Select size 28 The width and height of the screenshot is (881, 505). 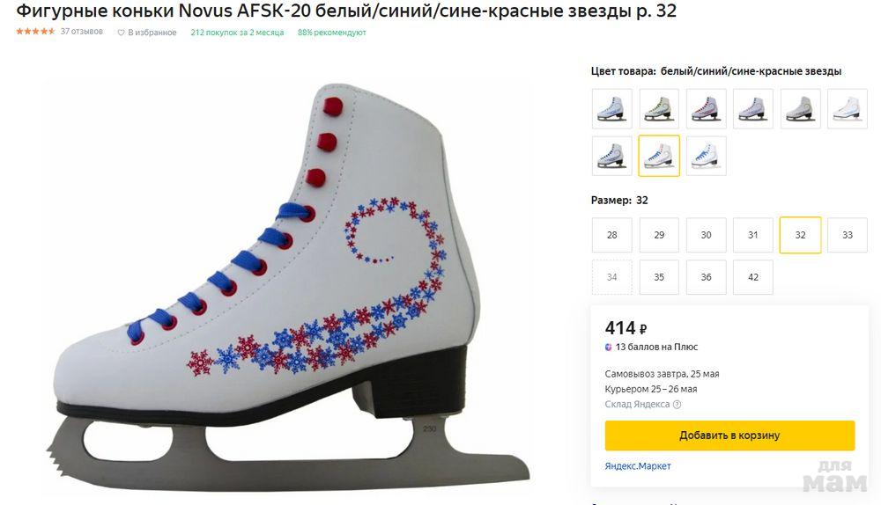tap(612, 236)
